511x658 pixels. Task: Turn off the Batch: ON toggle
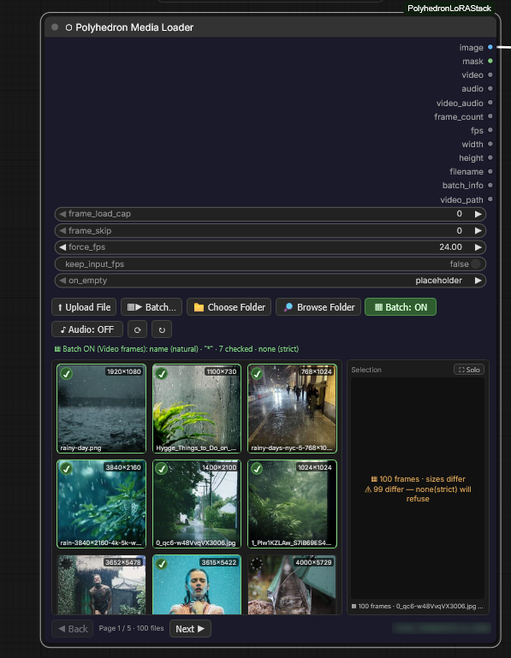pos(401,307)
